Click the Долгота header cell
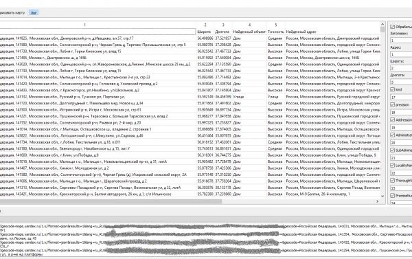 pos(223,32)
